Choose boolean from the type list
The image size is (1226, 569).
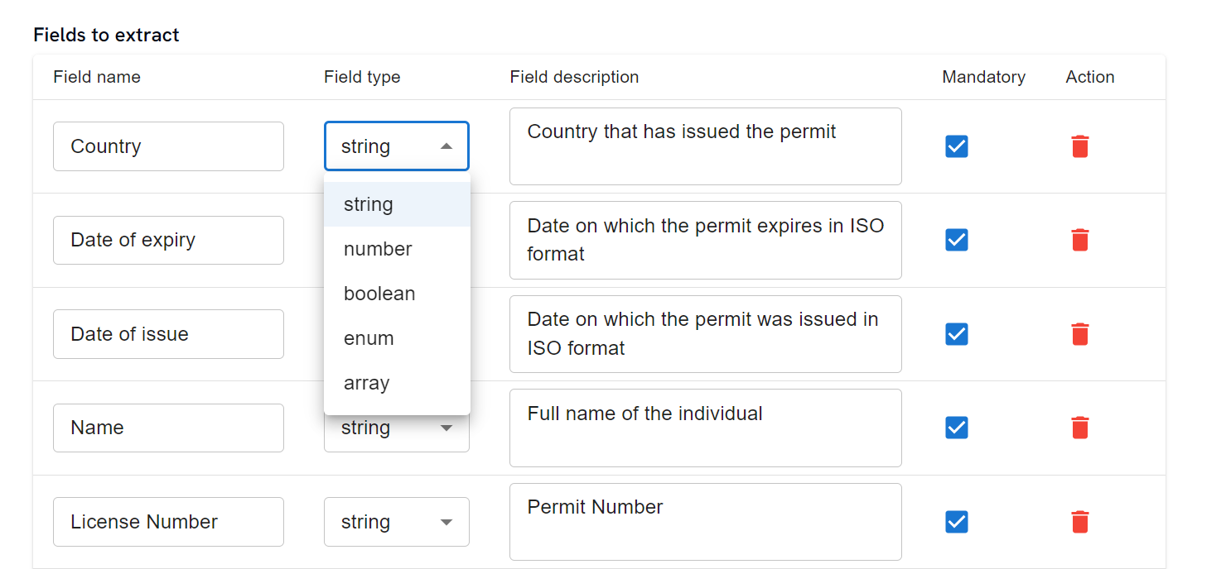pyautogui.click(x=379, y=294)
